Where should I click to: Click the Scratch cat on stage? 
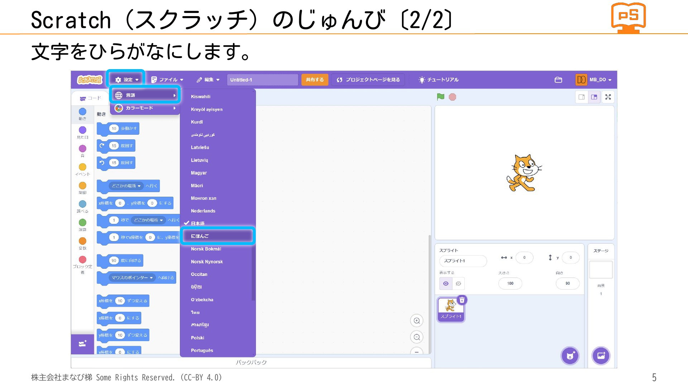pos(524,173)
